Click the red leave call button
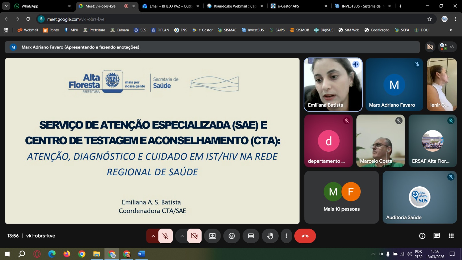Screen dimensions: 462x260 [x=305, y=236]
